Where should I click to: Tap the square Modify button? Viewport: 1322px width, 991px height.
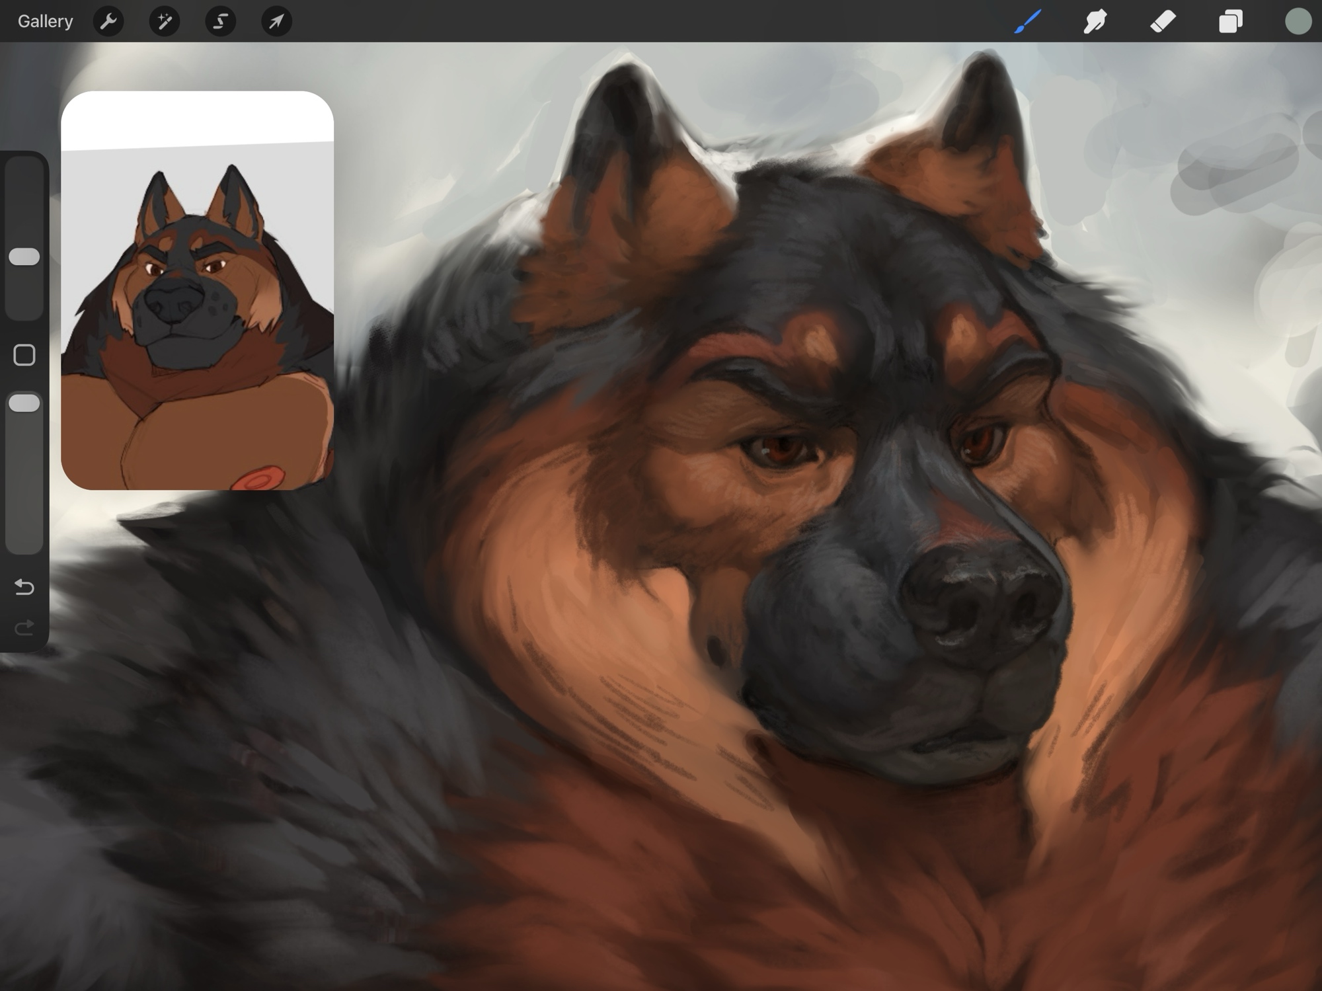point(24,355)
